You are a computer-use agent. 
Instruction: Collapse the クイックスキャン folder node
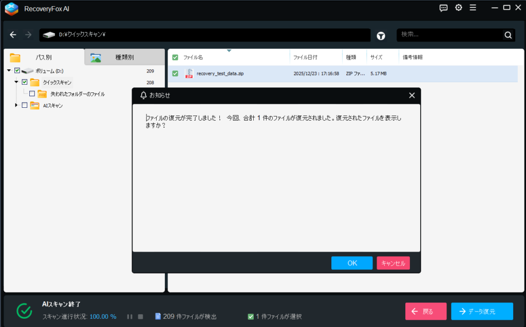coord(16,82)
